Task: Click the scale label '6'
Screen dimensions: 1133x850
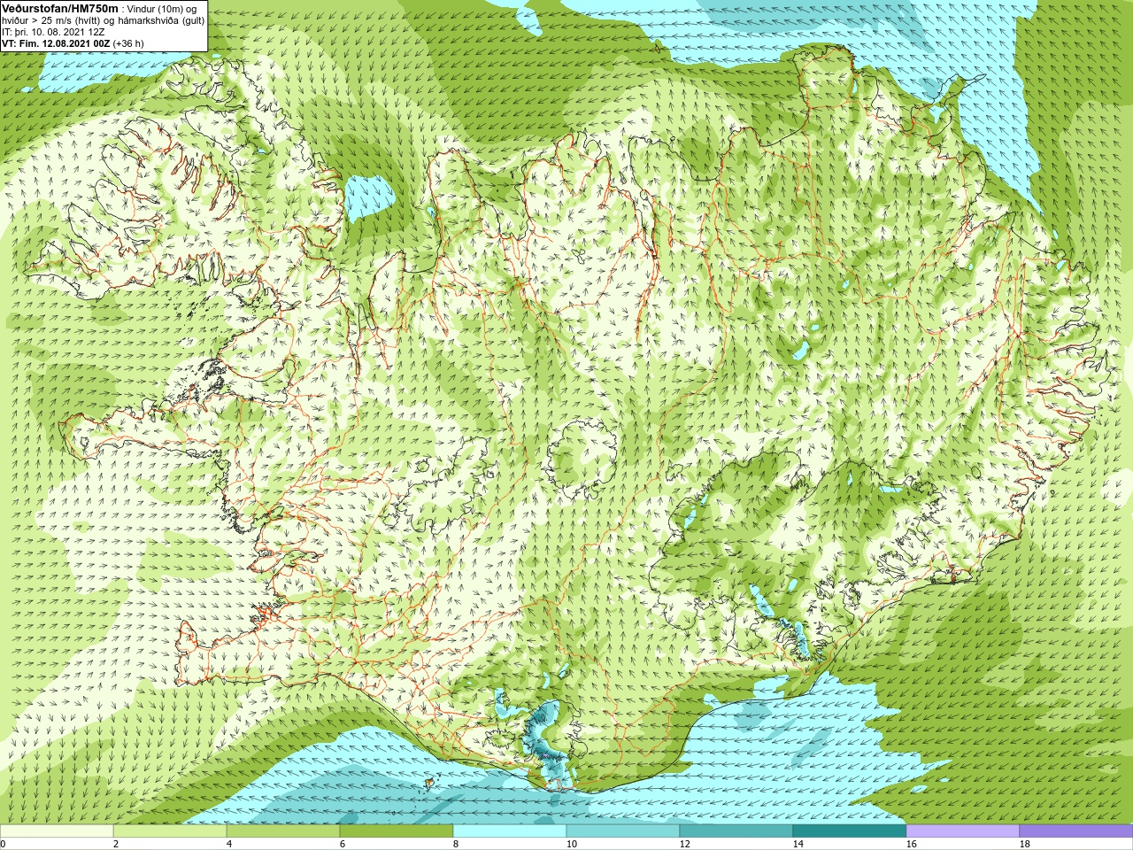Action: [343, 844]
